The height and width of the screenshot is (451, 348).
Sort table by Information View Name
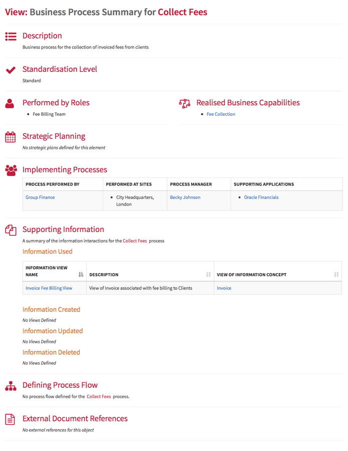tap(81, 275)
